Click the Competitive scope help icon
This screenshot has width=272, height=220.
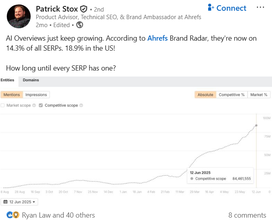pos(81,105)
